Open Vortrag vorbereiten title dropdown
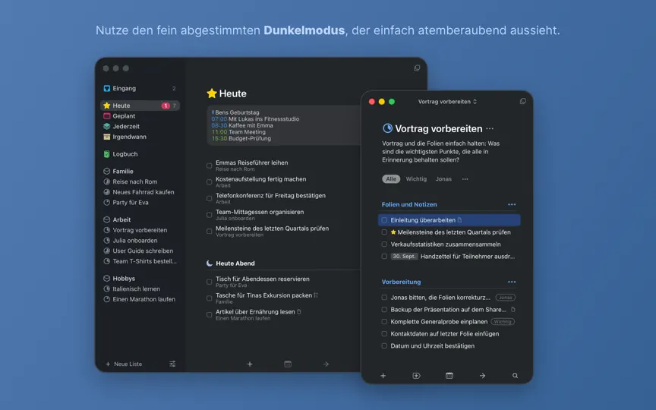The width and height of the screenshot is (656, 410). tap(447, 102)
